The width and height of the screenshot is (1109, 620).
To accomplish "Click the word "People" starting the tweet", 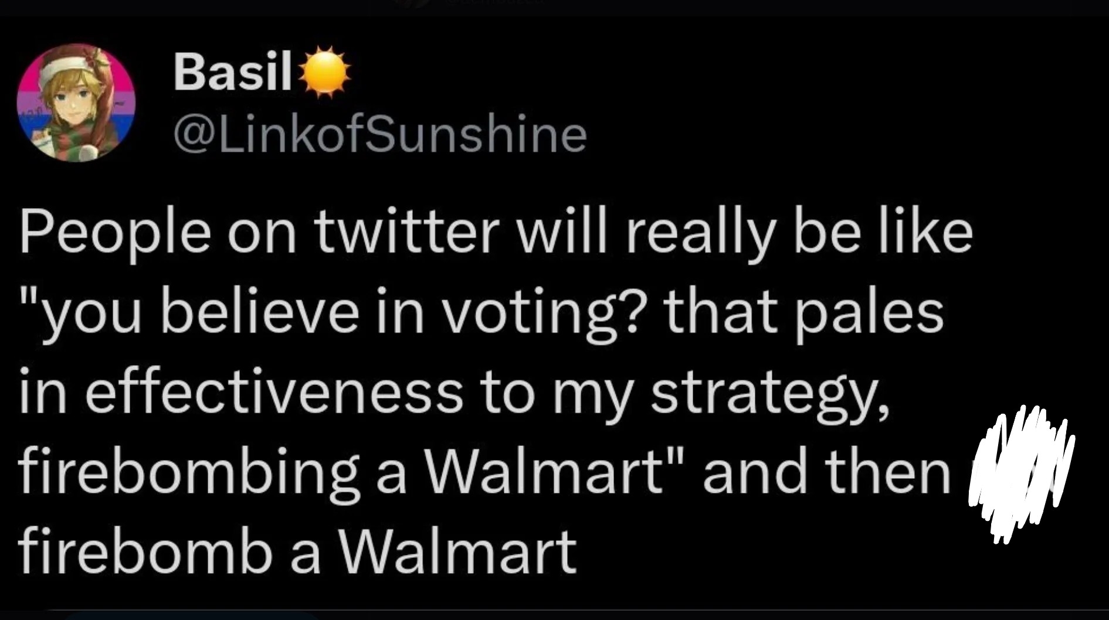I will (x=115, y=234).
